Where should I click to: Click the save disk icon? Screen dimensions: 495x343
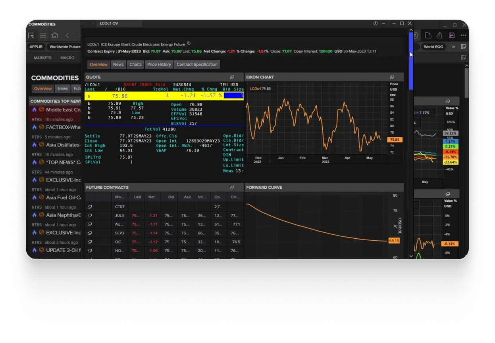(451, 35)
